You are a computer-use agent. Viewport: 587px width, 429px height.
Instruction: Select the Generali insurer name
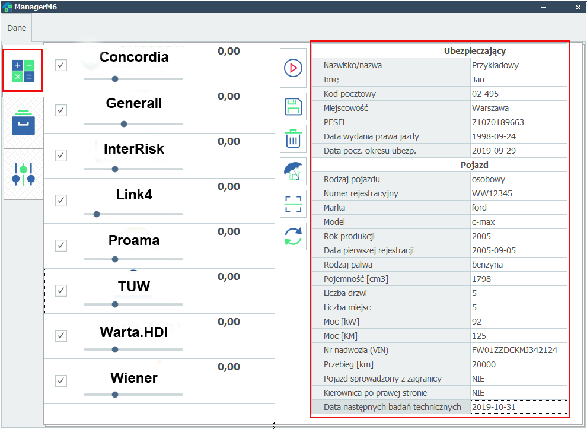[x=134, y=103]
